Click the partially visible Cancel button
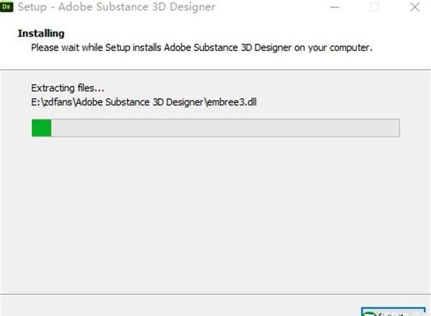This screenshot has height=316, width=431. (x=394, y=312)
